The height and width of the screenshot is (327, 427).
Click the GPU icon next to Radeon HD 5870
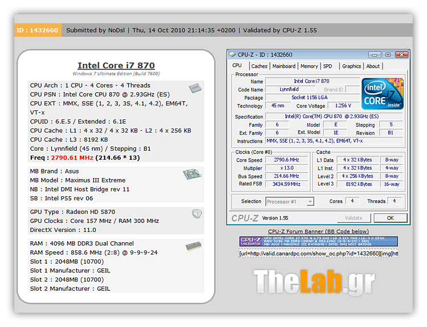pos(196,213)
